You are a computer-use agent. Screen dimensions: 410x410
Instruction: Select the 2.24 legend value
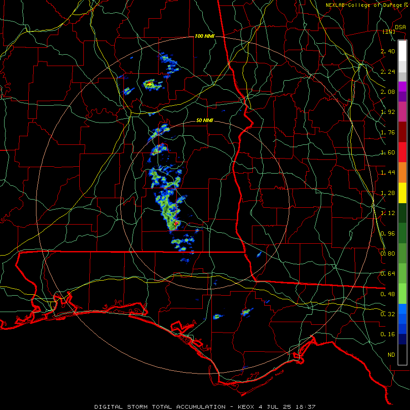coord(388,72)
